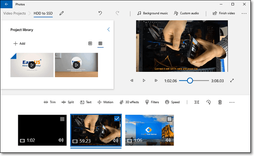The image size is (254, 156).
Task: Toggle fullscreen preview
Action: pos(232,81)
